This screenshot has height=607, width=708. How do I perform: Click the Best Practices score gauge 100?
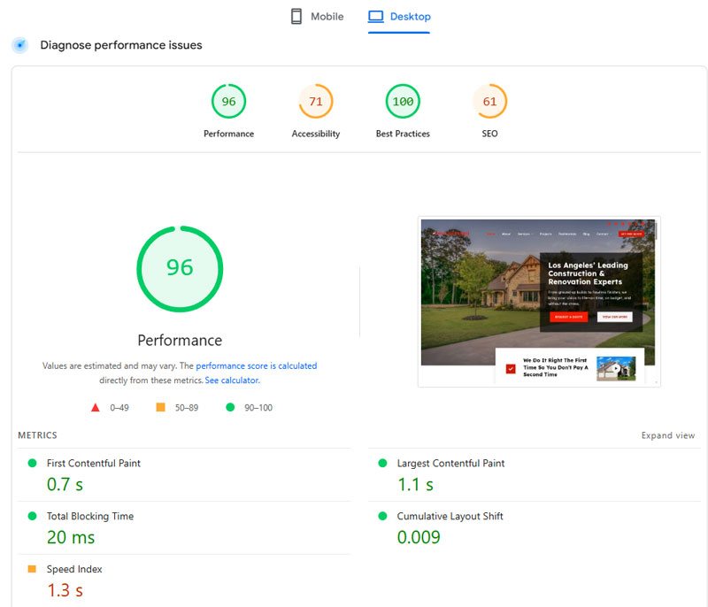403,102
